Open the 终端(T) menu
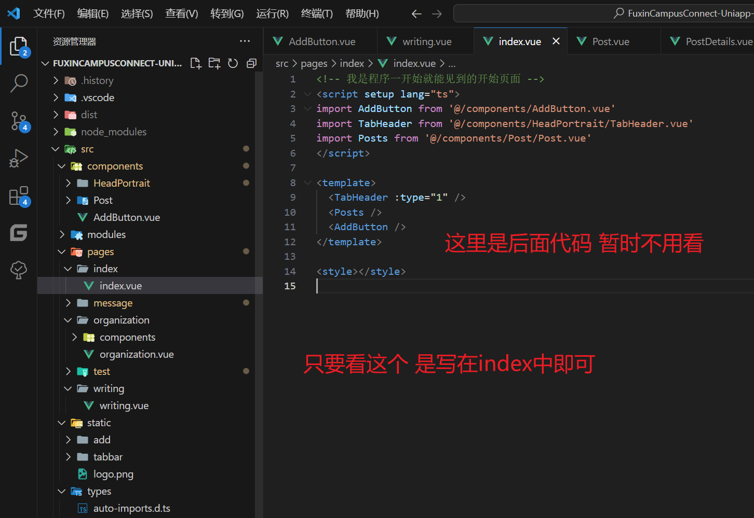This screenshot has width=754, height=518. [317, 13]
